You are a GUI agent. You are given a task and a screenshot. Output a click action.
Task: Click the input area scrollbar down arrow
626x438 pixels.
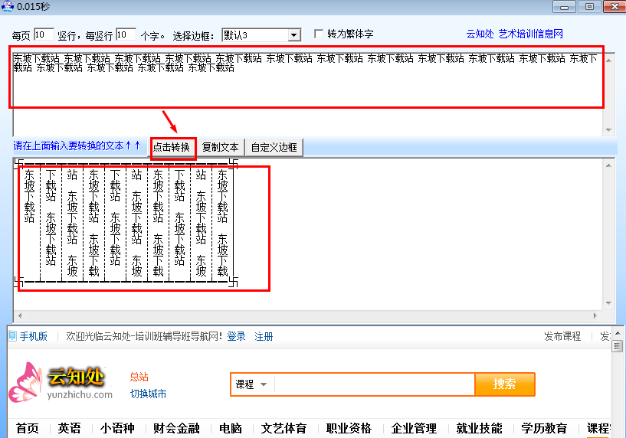pos(608,129)
